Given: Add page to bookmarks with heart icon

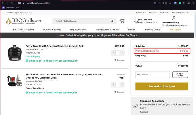Looking at the screenshot, I should [x=170, y=3].
